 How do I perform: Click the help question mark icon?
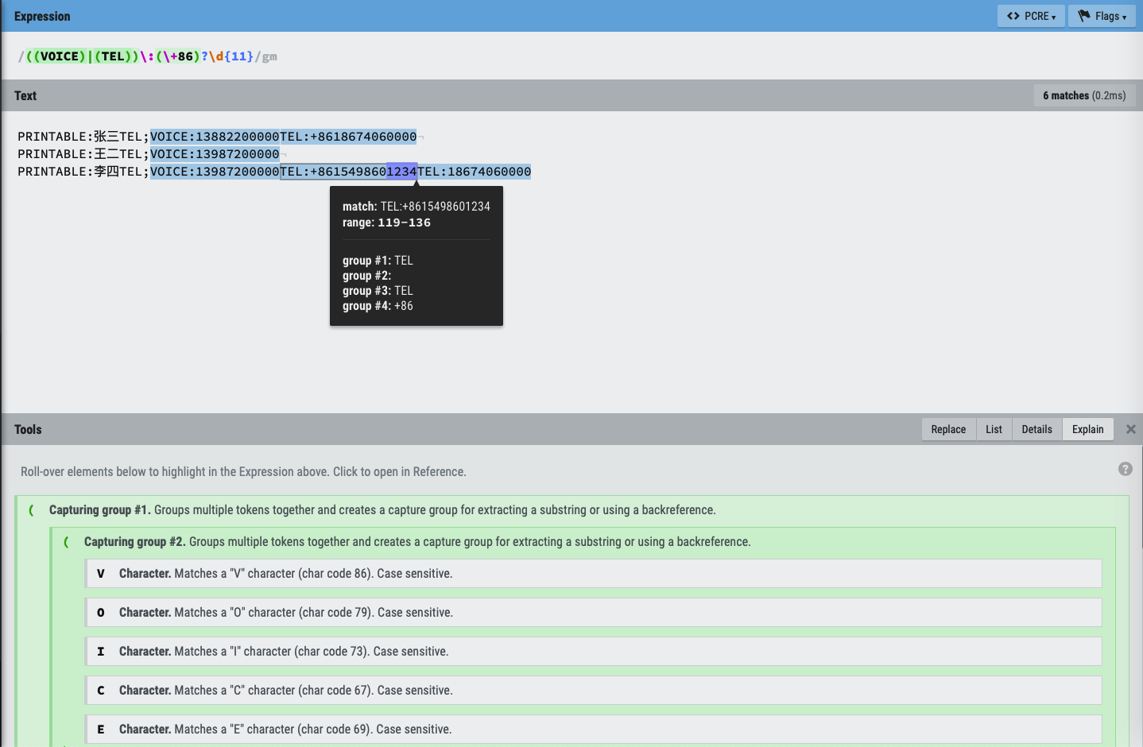[x=1126, y=469]
